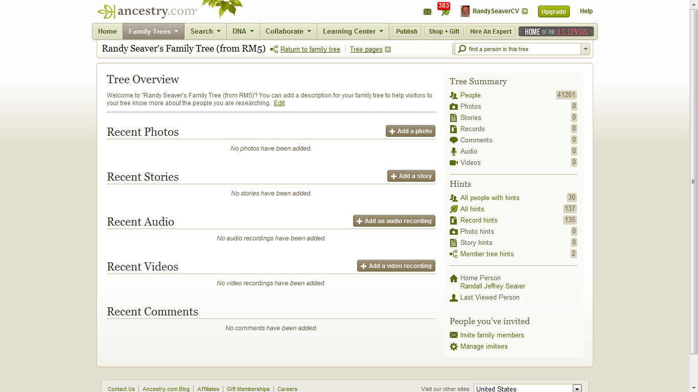This screenshot has height=392, width=698.
Task: Click the Records icon in Tree Summary
Action: click(454, 129)
